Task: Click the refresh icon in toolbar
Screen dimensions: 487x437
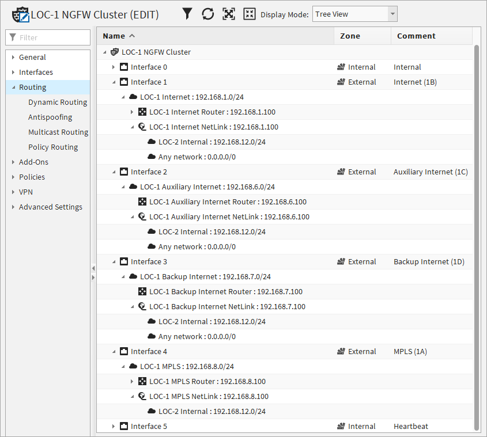Action: 208,14
